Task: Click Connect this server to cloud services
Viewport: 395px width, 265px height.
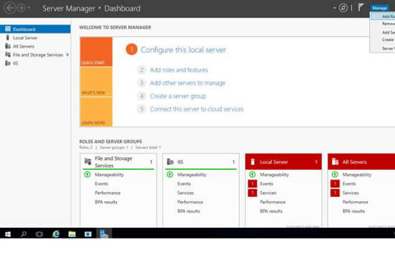Action: pyautogui.click(x=197, y=109)
